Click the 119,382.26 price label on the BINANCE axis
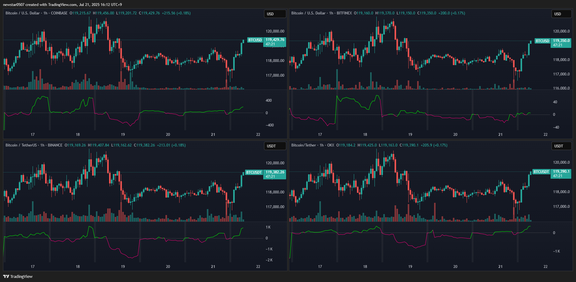The height and width of the screenshot is (282, 576). coord(275,172)
